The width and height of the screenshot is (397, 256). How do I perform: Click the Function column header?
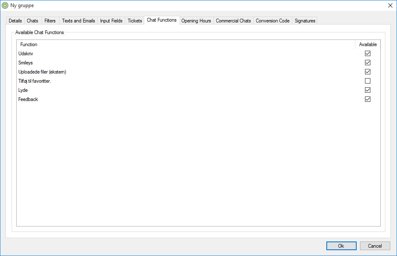pyautogui.click(x=186, y=44)
